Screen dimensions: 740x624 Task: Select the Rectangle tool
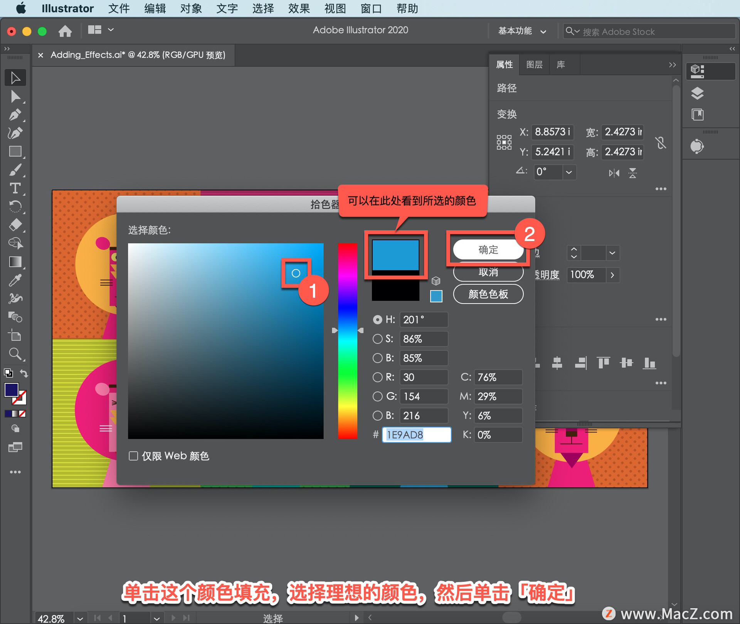click(15, 152)
